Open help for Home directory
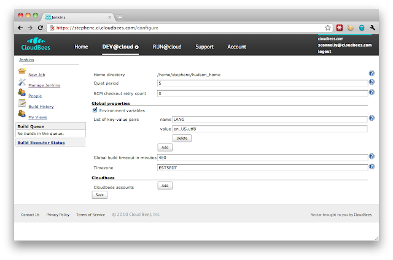393x260 pixels. click(372, 74)
